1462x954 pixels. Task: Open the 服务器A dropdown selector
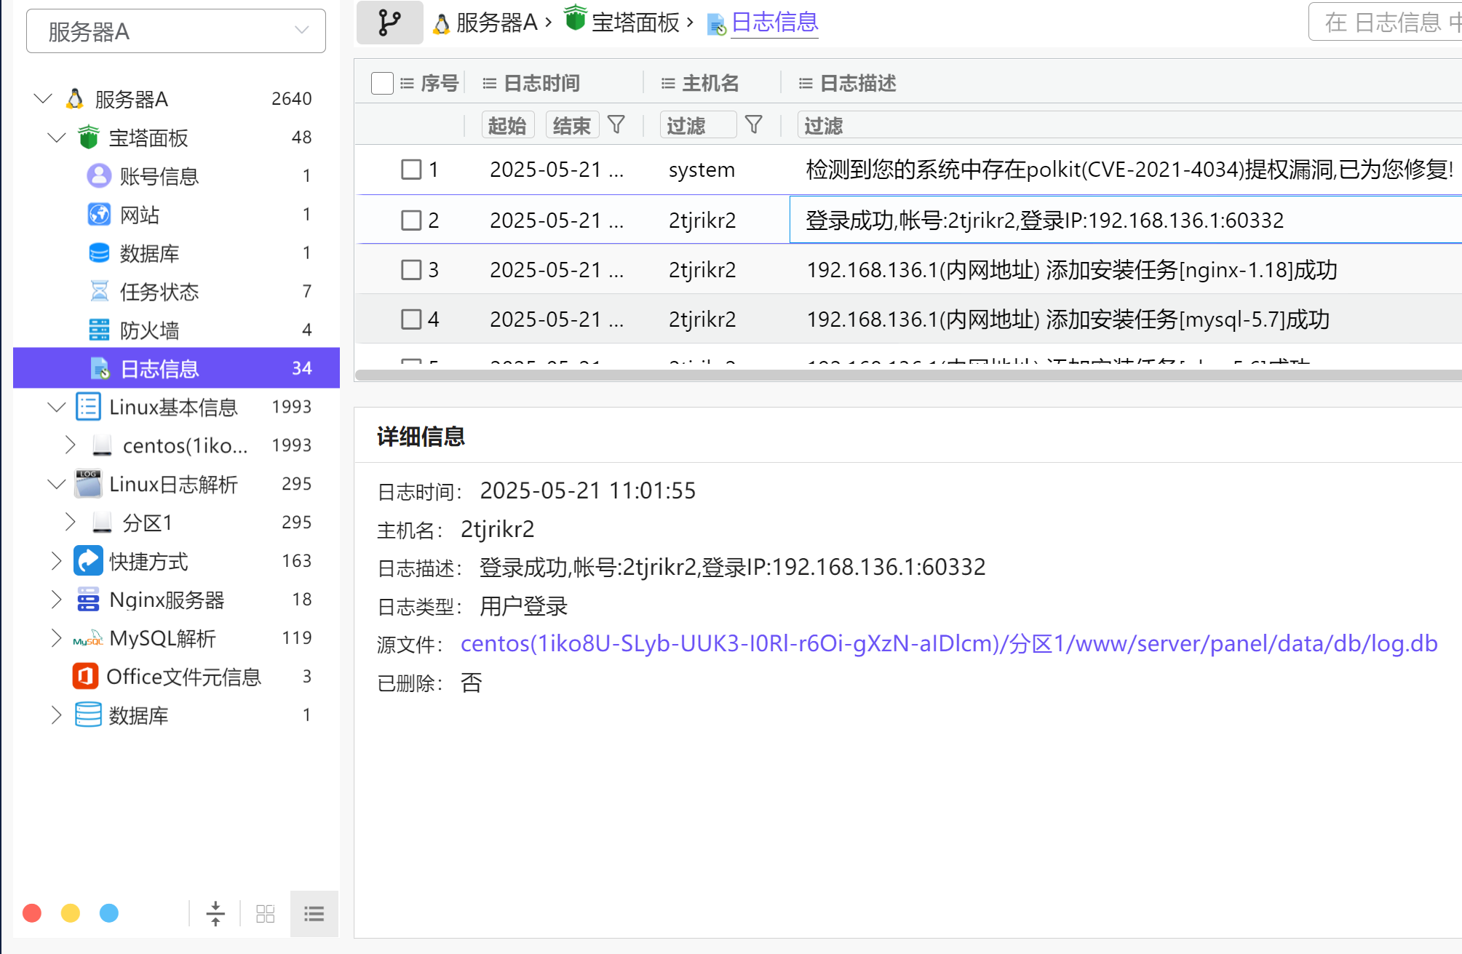176,31
